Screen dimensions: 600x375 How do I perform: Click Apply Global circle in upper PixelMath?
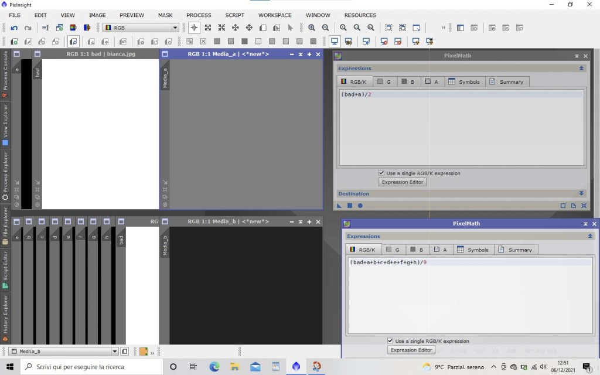coord(360,206)
